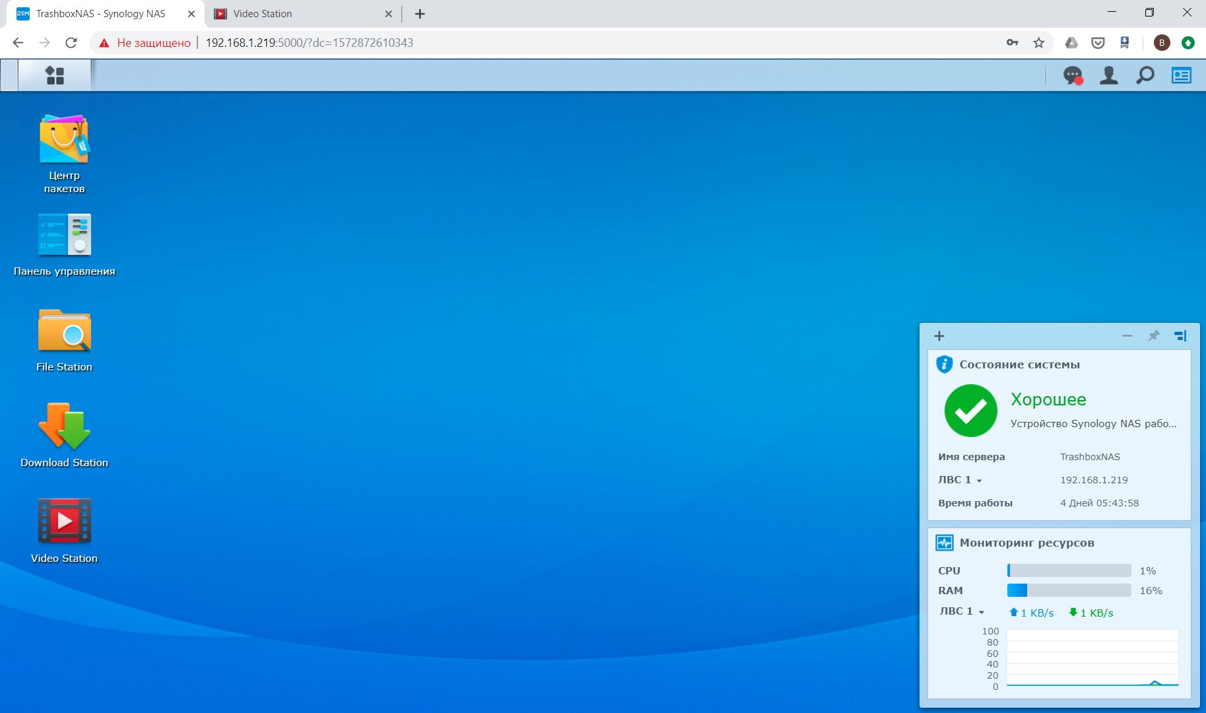The width and height of the screenshot is (1206, 713).
Task: Click server name TrashboxNAS value
Action: (x=1090, y=457)
